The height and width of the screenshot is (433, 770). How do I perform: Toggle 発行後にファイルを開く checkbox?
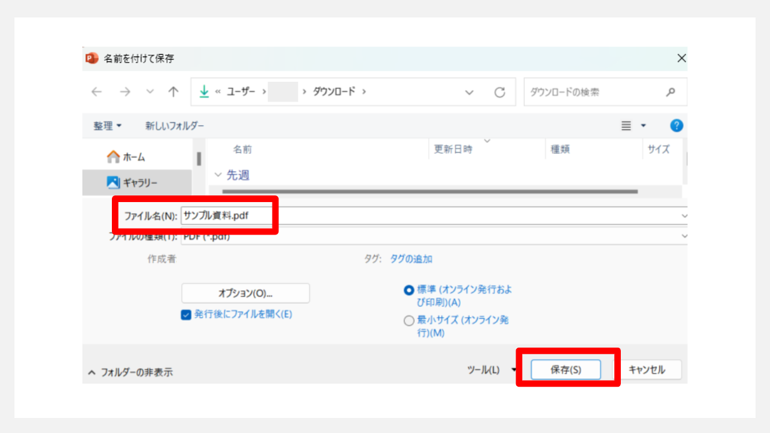tap(186, 315)
